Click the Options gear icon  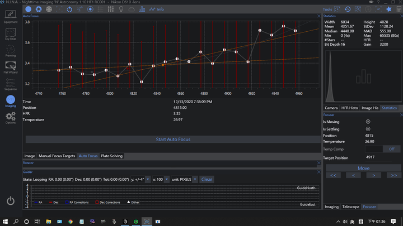[x=11, y=117]
